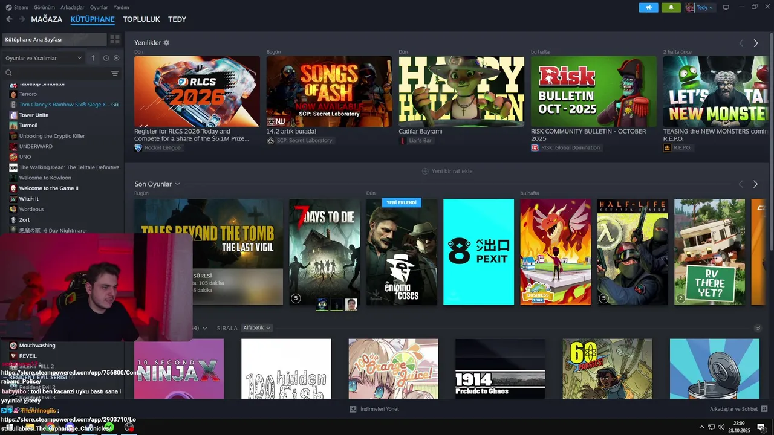
Task: Click Yeni bir raf ekle
Action: click(x=447, y=171)
